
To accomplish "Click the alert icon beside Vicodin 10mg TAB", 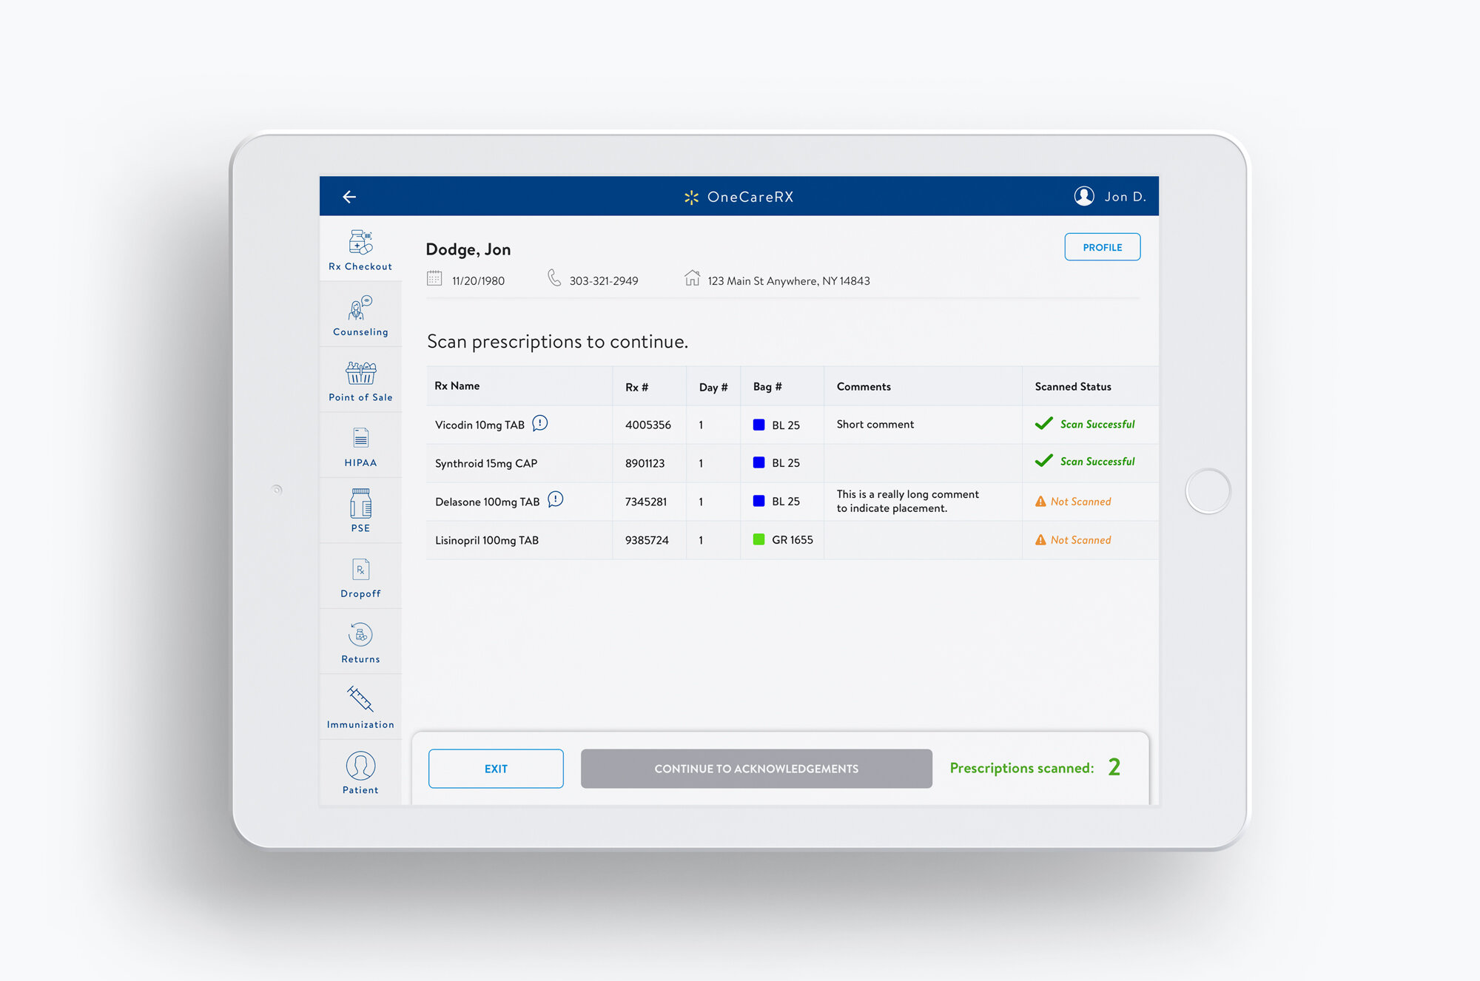I will [540, 423].
